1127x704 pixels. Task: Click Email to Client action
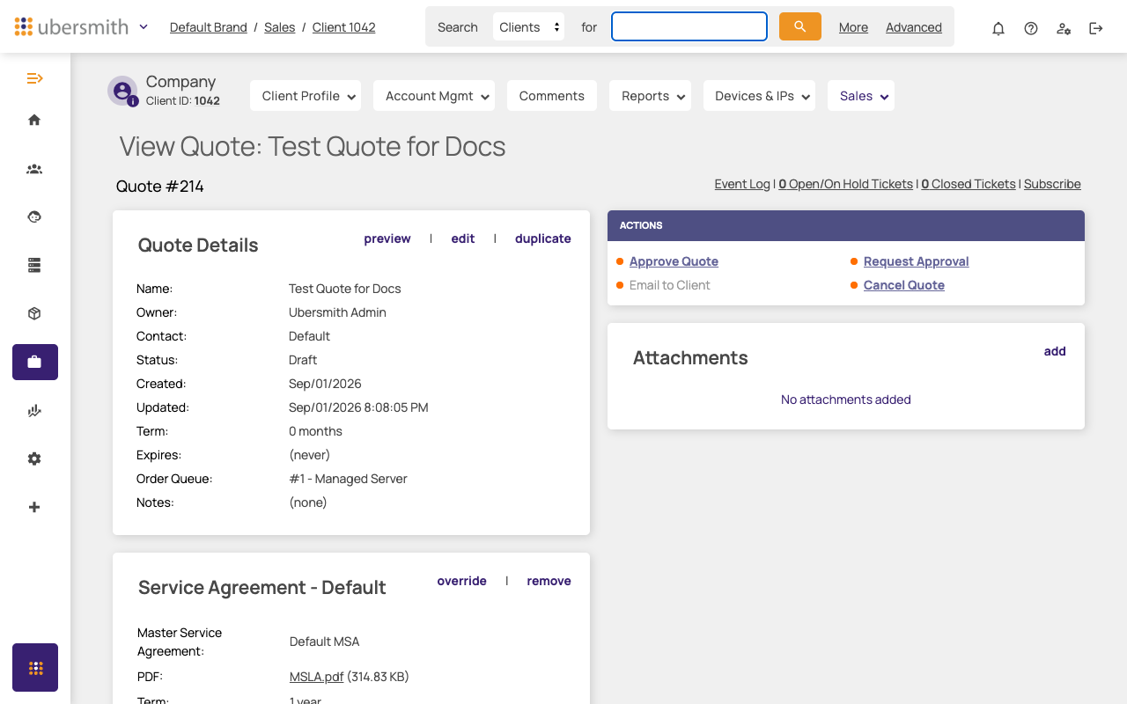670,285
